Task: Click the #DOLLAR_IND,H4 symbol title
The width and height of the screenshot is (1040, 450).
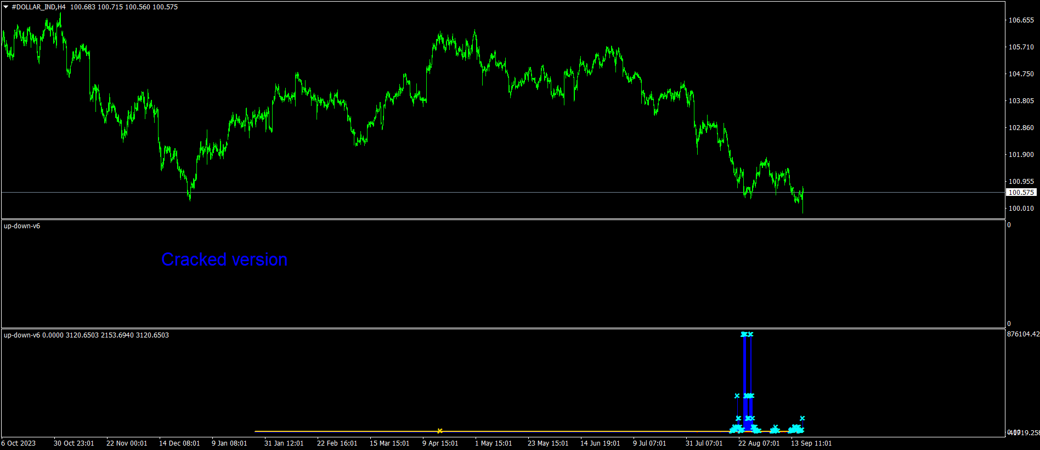Action: pyautogui.click(x=38, y=7)
